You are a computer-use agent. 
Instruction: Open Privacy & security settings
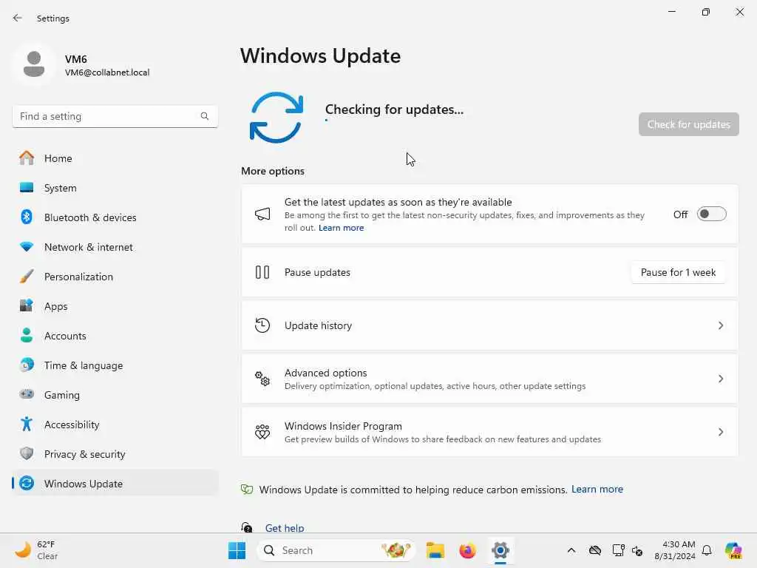(115, 454)
